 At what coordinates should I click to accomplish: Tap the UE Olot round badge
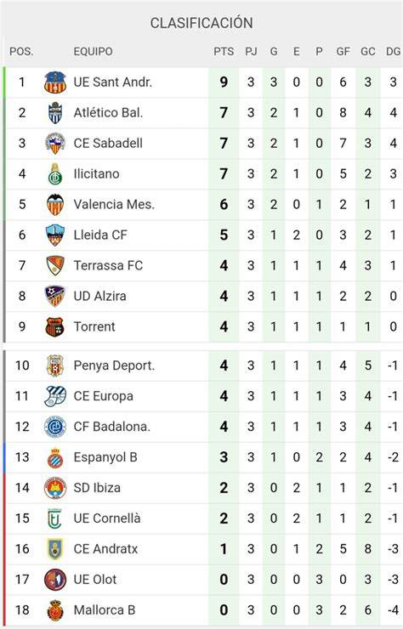[x=55, y=580]
